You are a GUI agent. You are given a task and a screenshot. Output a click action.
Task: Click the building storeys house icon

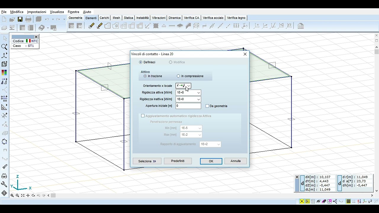click(301, 26)
